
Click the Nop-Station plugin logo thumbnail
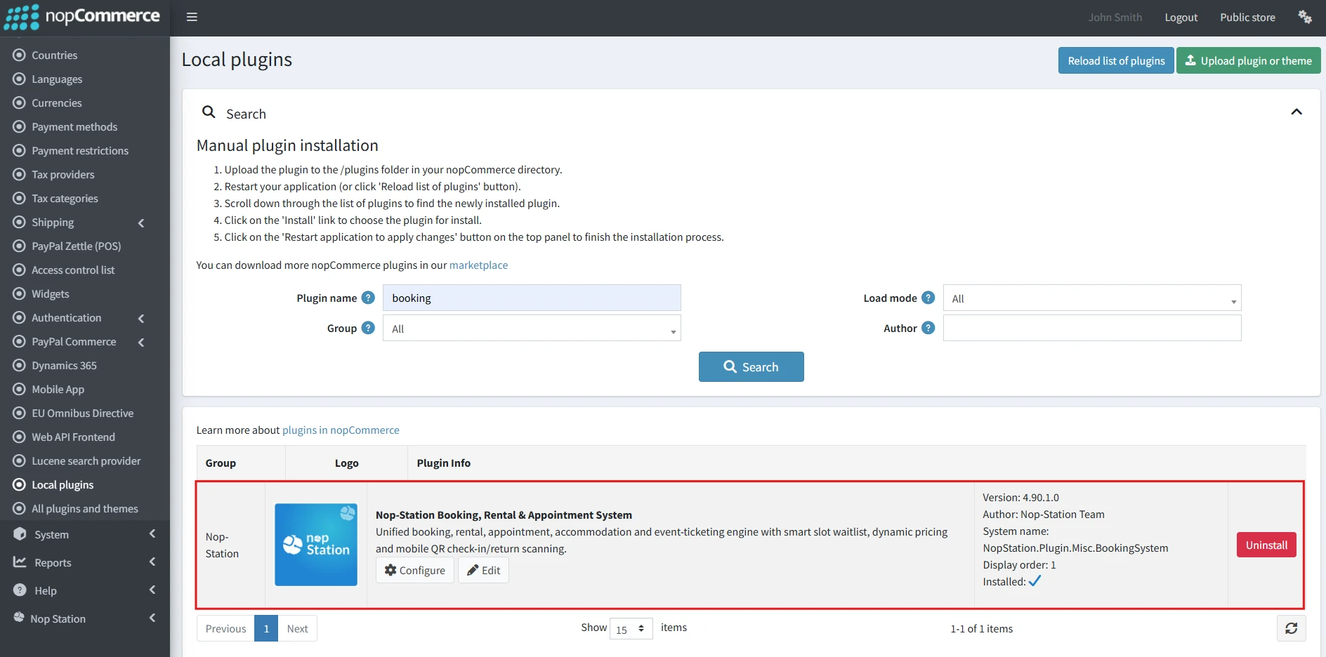[x=316, y=545]
